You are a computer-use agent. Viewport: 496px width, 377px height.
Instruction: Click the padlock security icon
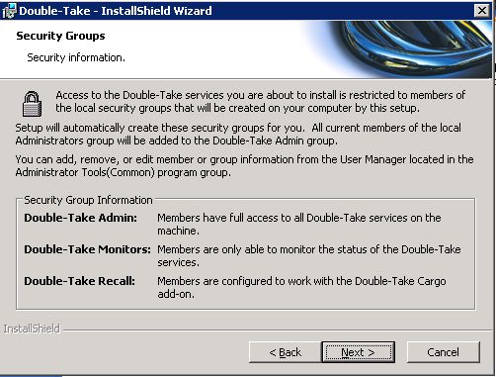click(32, 104)
